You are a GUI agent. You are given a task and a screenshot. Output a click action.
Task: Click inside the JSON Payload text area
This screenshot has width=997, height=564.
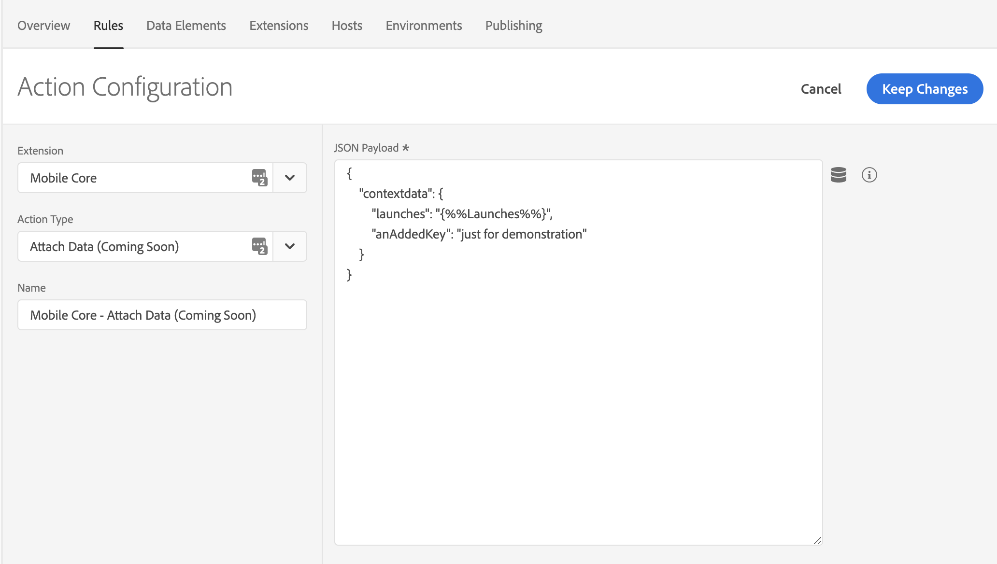pos(578,352)
